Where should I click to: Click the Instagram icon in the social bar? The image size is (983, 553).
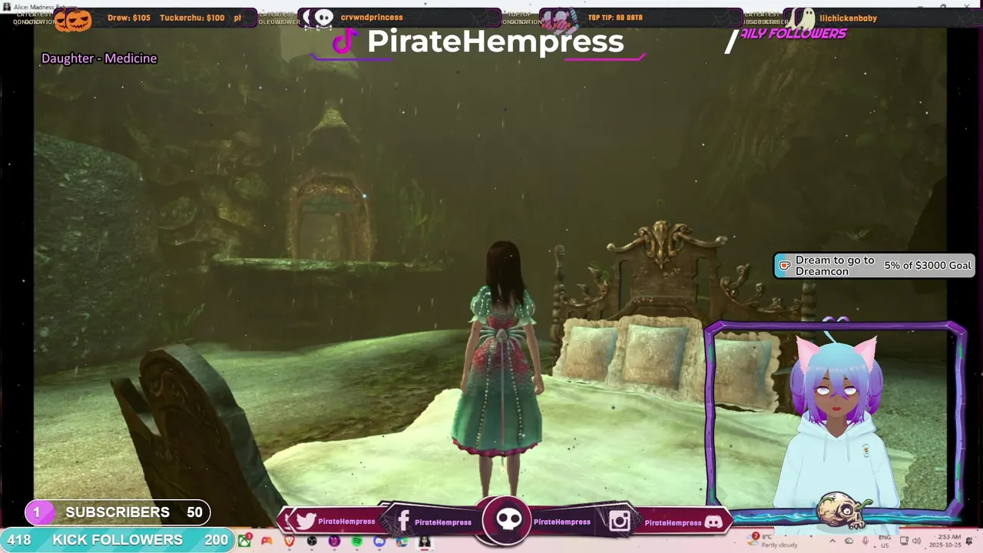620,522
